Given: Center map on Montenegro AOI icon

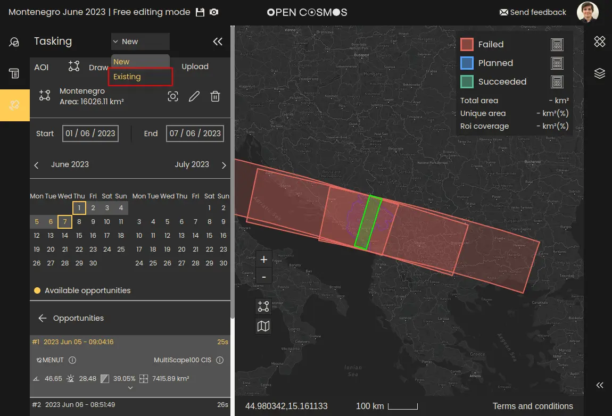Looking at the screenshot, I should [x=172, y=96].
